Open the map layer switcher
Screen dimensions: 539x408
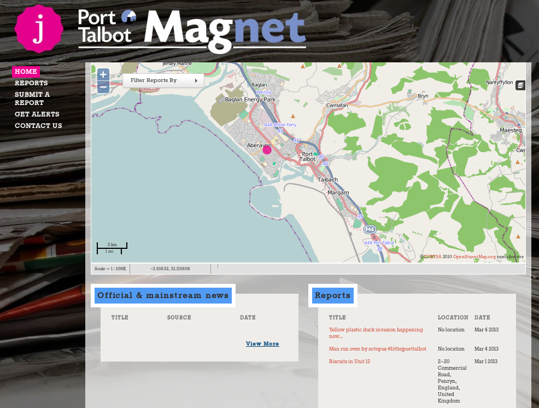pyautogui.click(x=520, y=85)
